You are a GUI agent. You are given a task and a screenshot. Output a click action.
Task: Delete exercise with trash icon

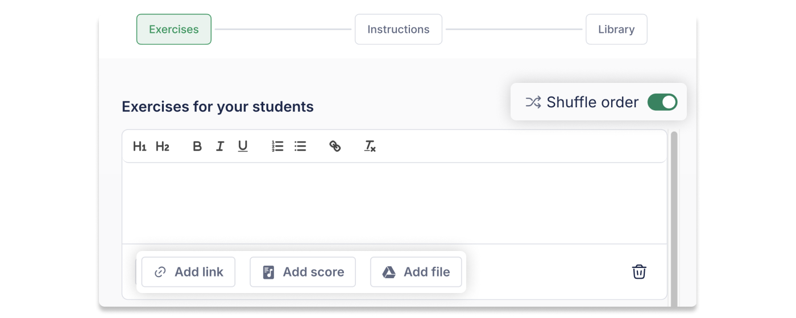(639, 272)
